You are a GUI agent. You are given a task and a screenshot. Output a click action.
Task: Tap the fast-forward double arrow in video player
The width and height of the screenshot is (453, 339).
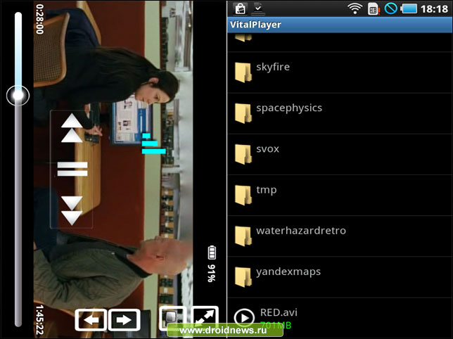click(x=72, y=210)
